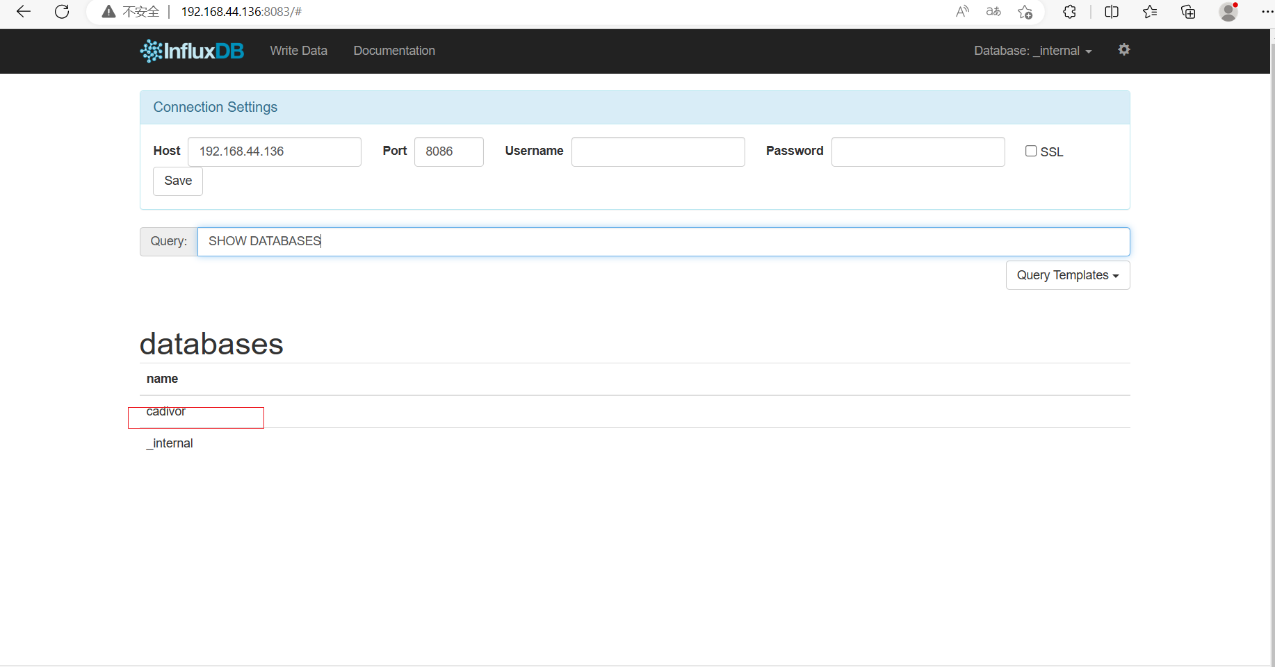Click the databases results heading
The image size is (1275, 667).
coord(211,344)
